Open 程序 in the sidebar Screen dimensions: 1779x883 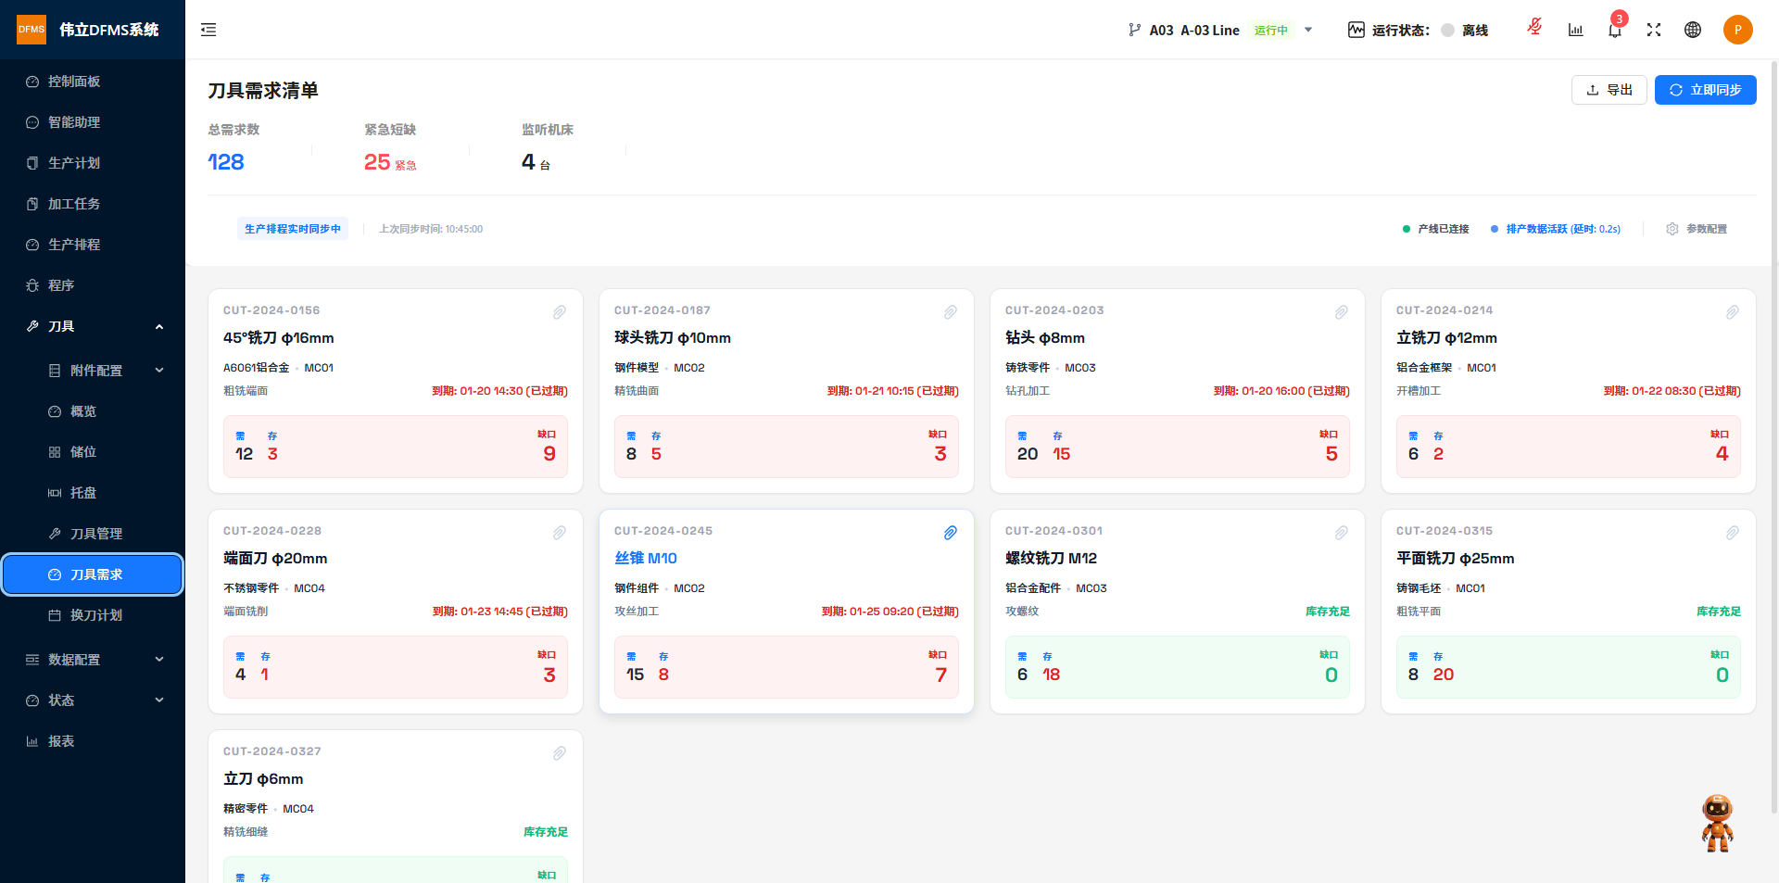coord(93,285)
